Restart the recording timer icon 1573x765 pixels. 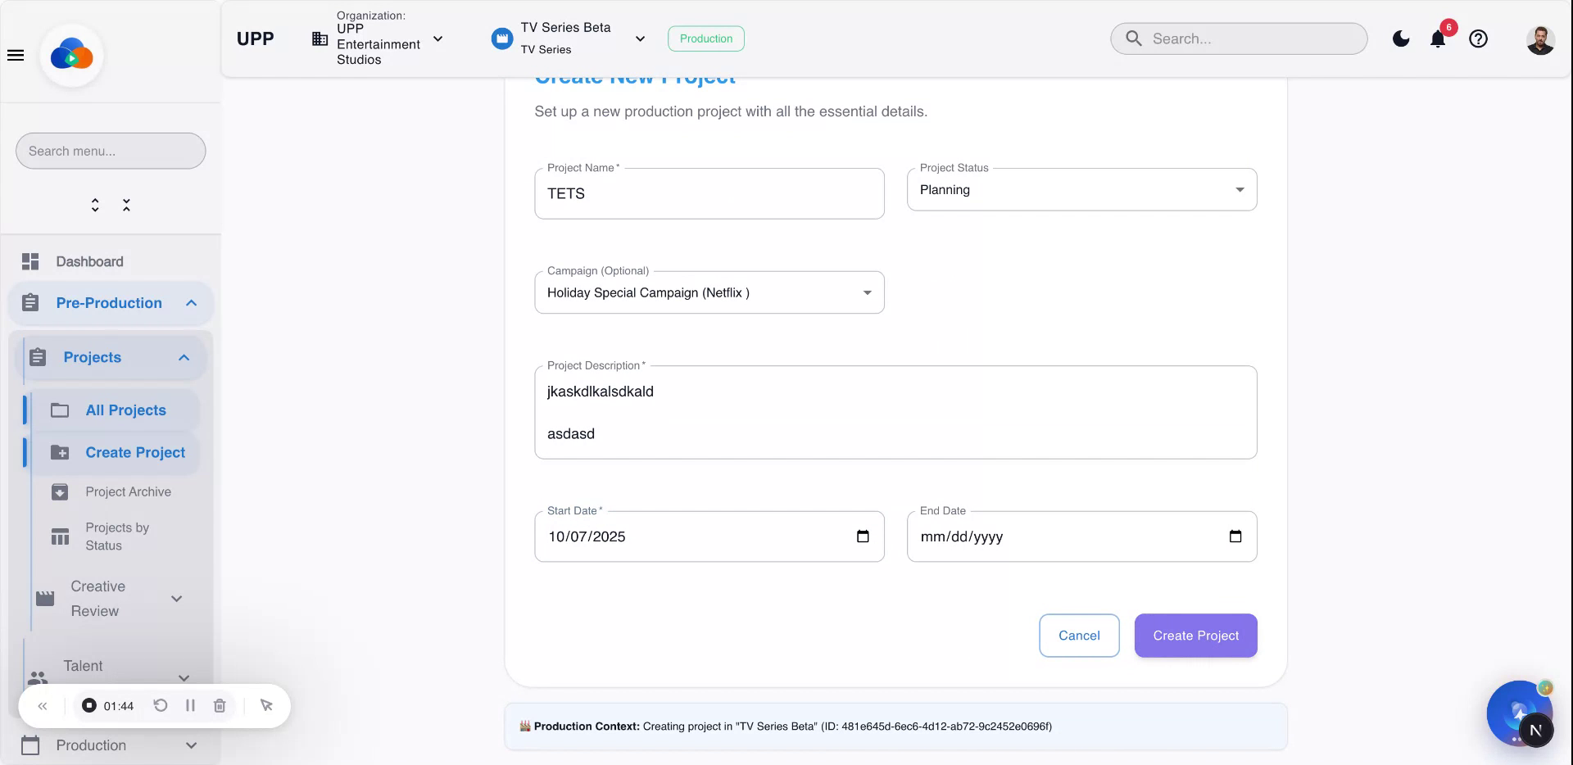tap(161, 705)
